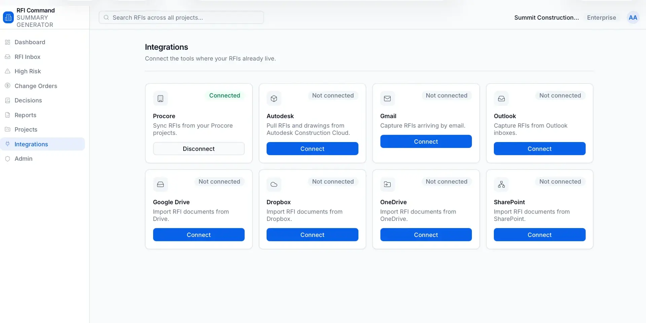Viewport: 646px width, 323px height.
Task: Connect Google Drive
Action: tap(199, 235)
